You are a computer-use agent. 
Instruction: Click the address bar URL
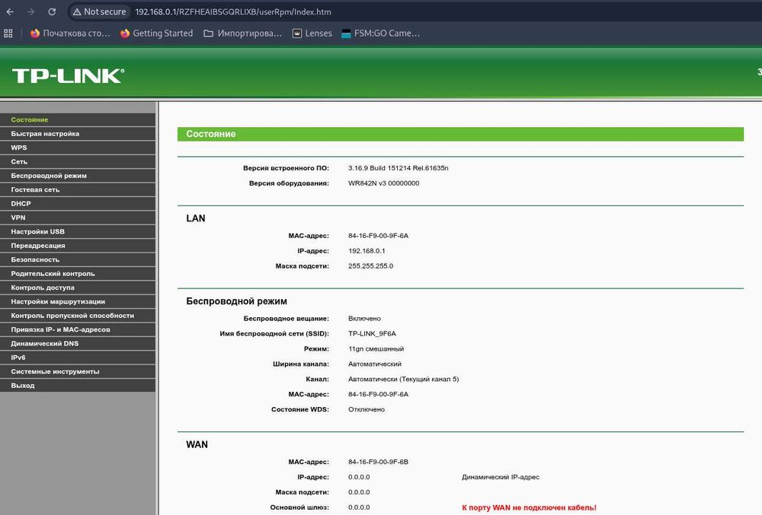tap(233, 11)
